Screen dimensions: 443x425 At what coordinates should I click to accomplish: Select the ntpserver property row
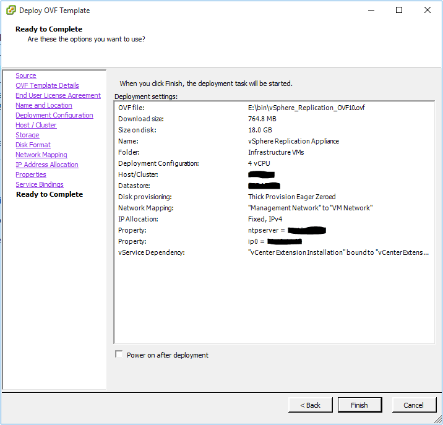click(x=274, y=230)
